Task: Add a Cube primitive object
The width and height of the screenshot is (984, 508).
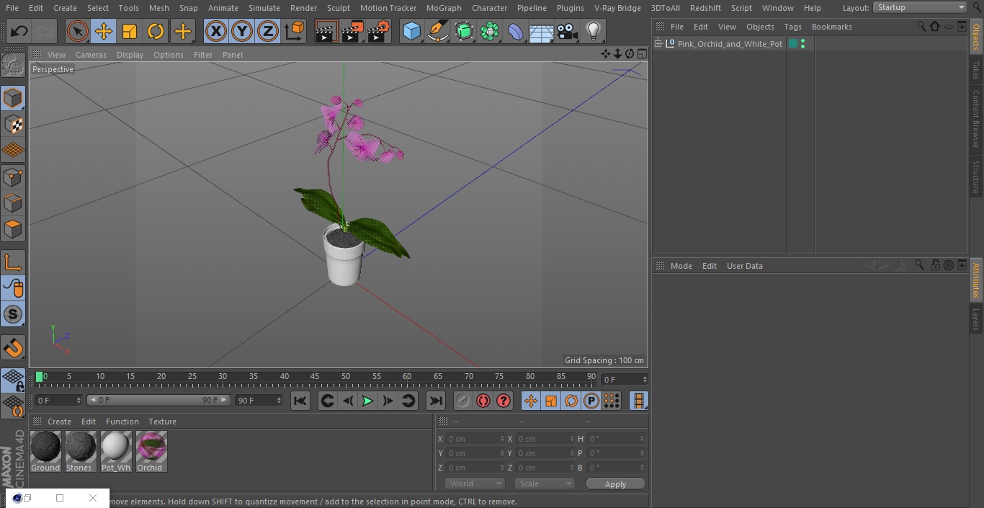Action: pos(411,31)
